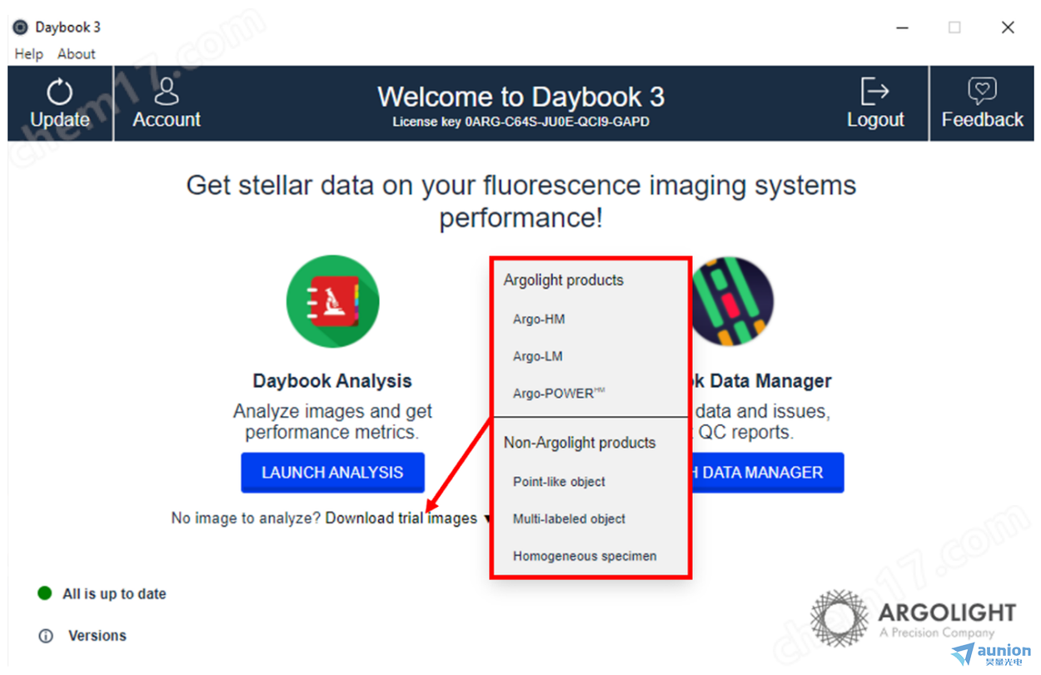Click the ARGOLIGHT company logo

pos(913,618)
